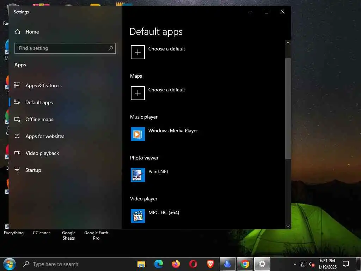Click the Music player heading text
This screenshot has width=361, height=271.
click(x=144, y=117)
